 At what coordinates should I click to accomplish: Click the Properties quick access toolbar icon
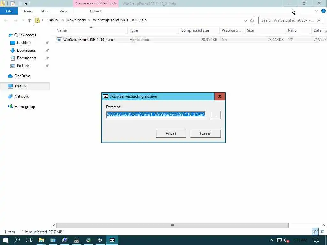coord(13,4)
